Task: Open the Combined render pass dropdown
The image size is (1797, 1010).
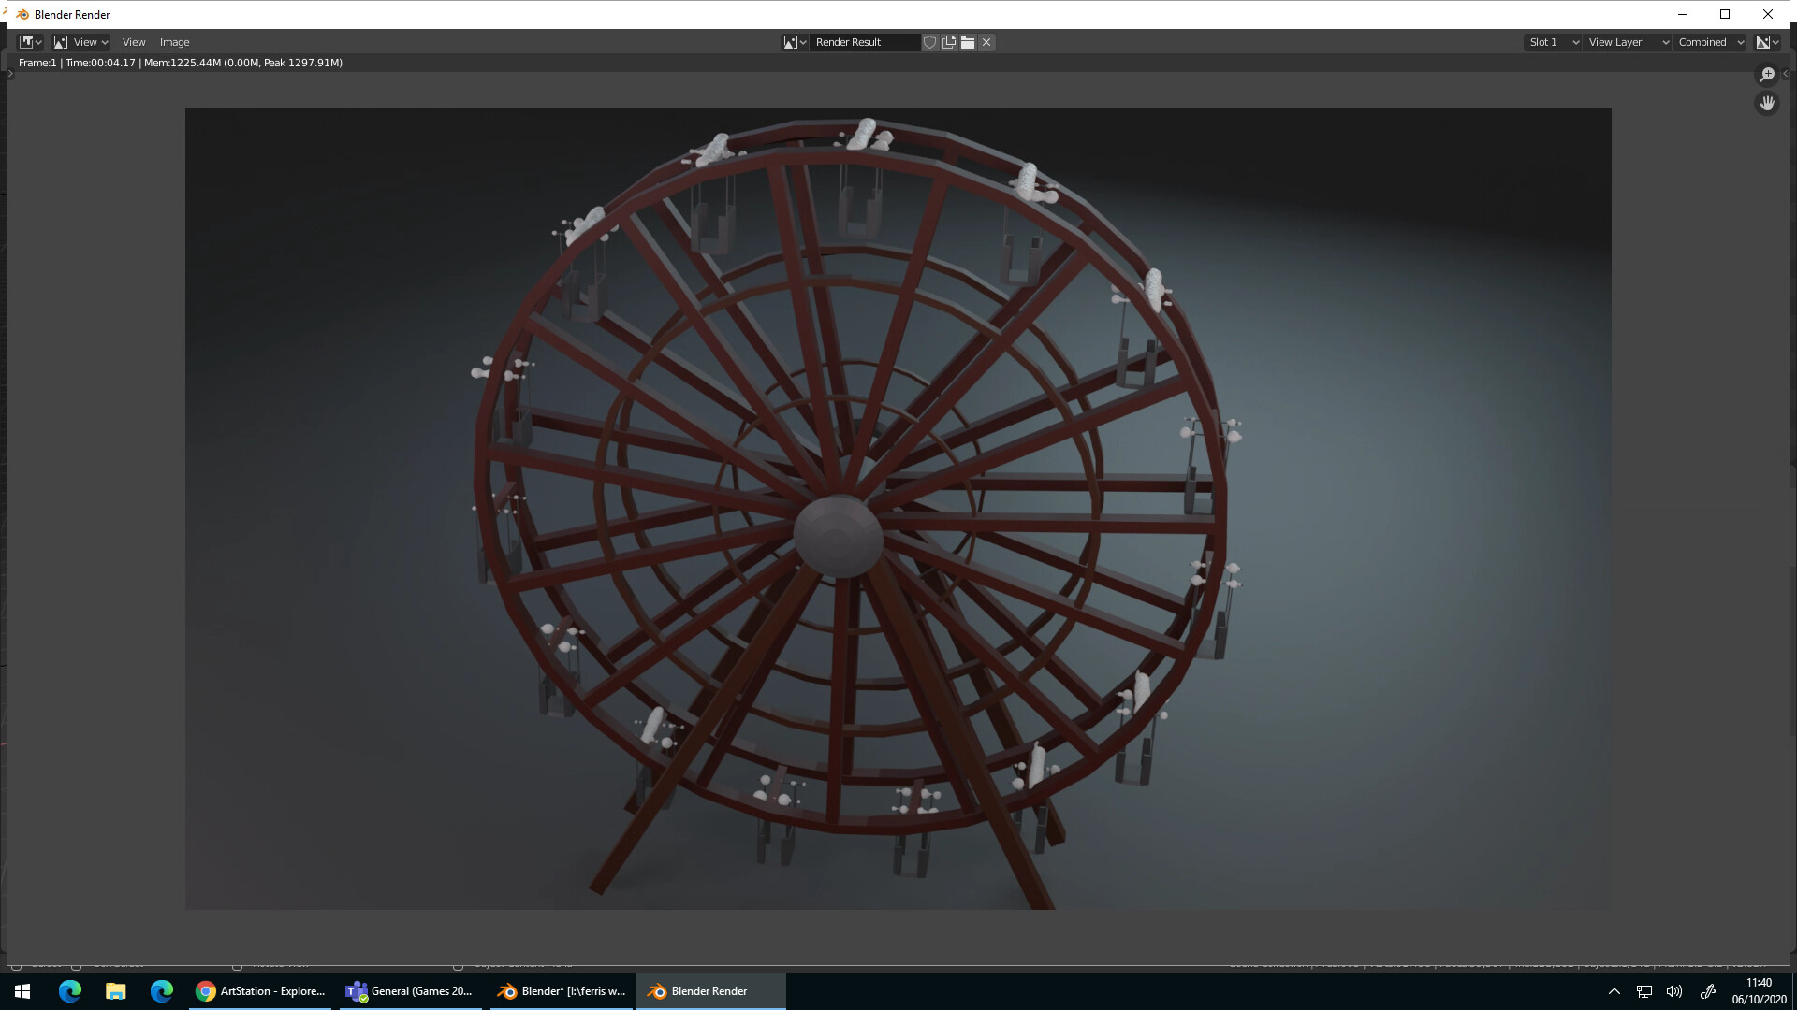Action: click(1708, 42)
